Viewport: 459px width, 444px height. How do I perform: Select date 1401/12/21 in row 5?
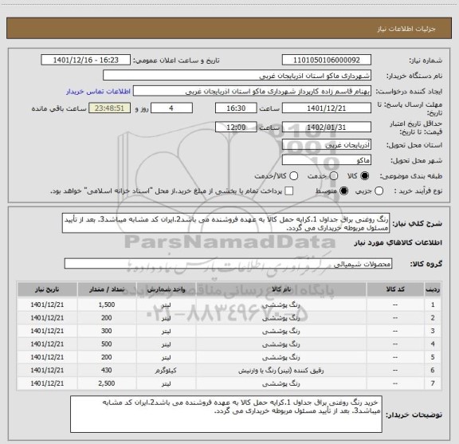tap(47, 357)
